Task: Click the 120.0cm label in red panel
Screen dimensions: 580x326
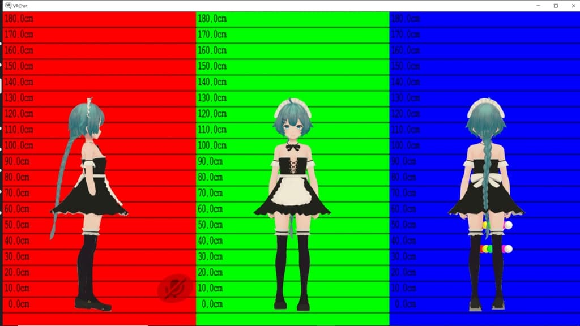Action: coord(19,114)
